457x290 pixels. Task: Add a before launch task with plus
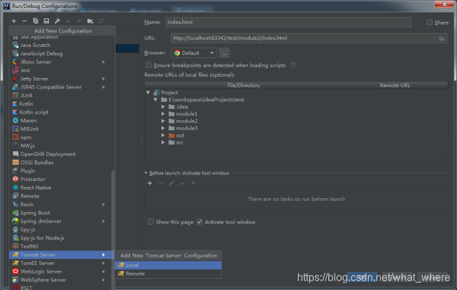click(150, 183)
